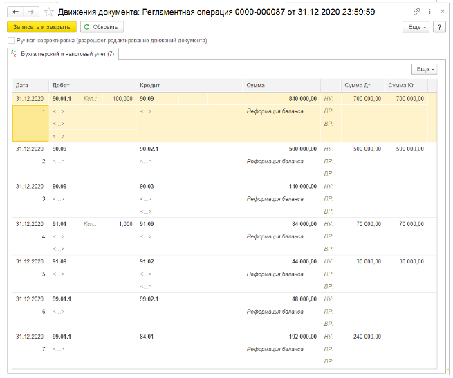
Task: Select the Бухгалтерский и налоговый учет tab
Action: (63, 54)
